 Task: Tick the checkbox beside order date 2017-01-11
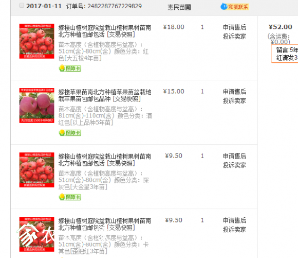[x=22, y=5]
